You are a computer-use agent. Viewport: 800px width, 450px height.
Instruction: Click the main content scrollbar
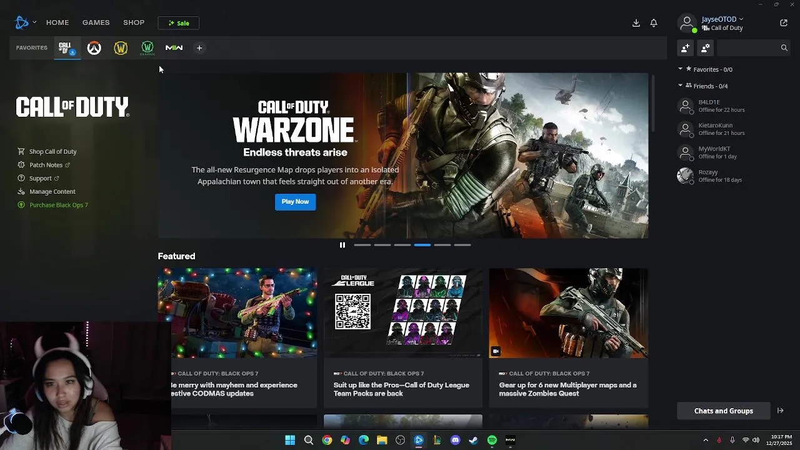(x=652, y=103)
